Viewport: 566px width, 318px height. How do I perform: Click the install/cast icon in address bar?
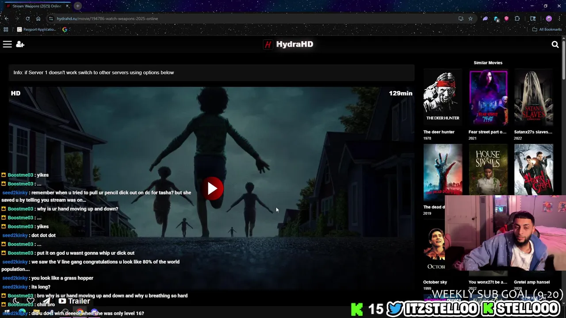point(461,19)
